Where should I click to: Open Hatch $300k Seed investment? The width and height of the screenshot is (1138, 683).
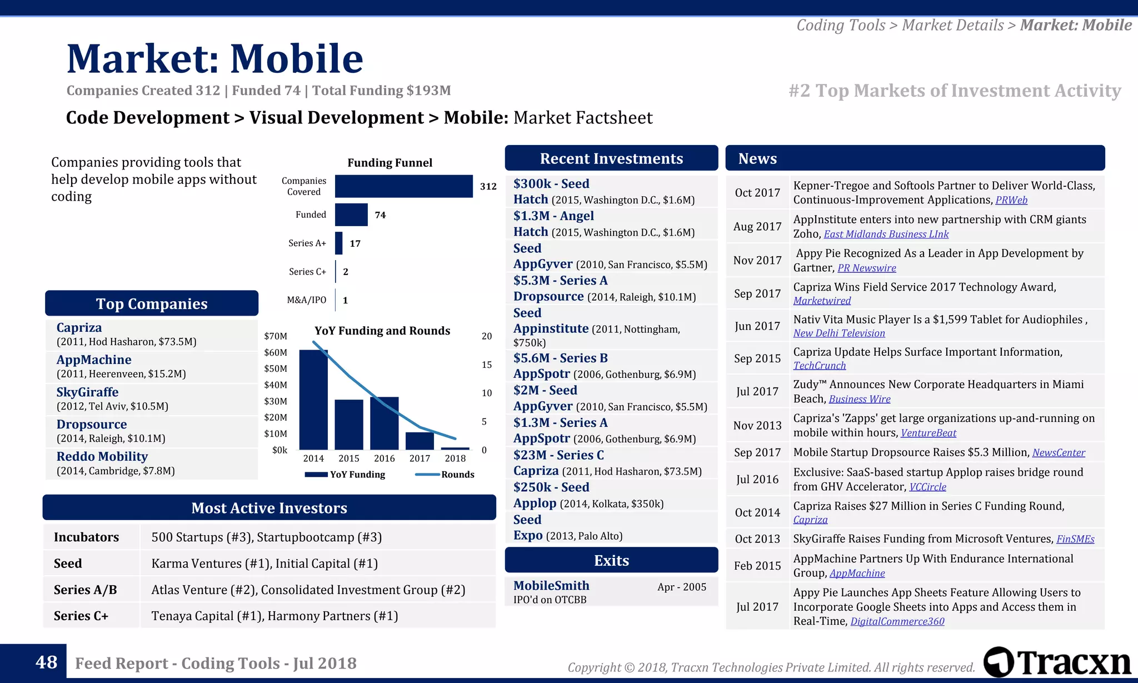551,184
